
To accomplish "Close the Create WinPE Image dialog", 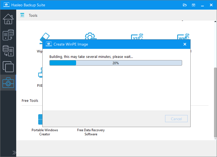I will pyautogui.click(x=185, y=44).
